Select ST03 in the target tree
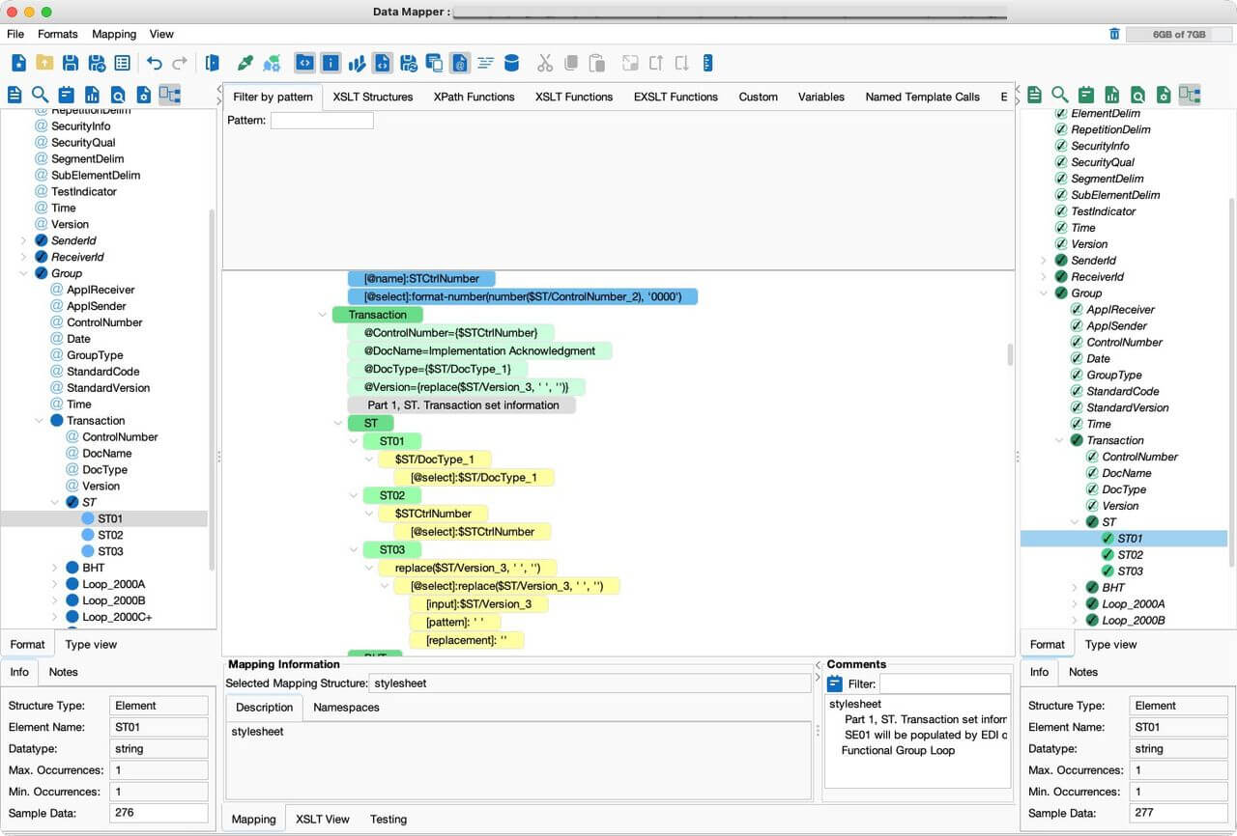Image resolution: width=1237 pixels, height=836 pixels. click(x=1130, y=571)
